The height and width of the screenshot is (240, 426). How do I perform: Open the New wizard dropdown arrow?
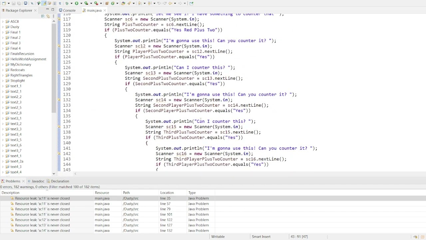tap(9, 3)
